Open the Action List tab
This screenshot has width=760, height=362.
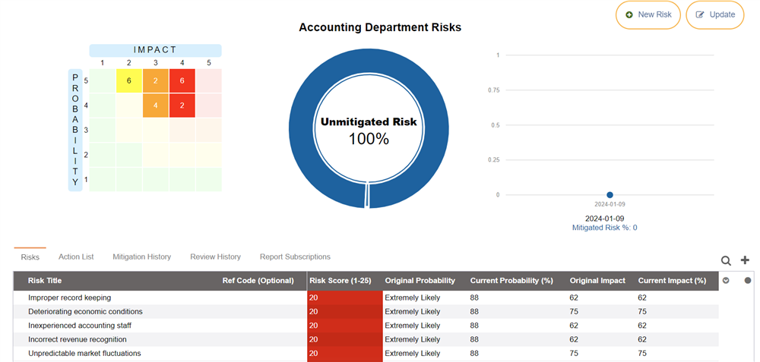tap(76, 257)
